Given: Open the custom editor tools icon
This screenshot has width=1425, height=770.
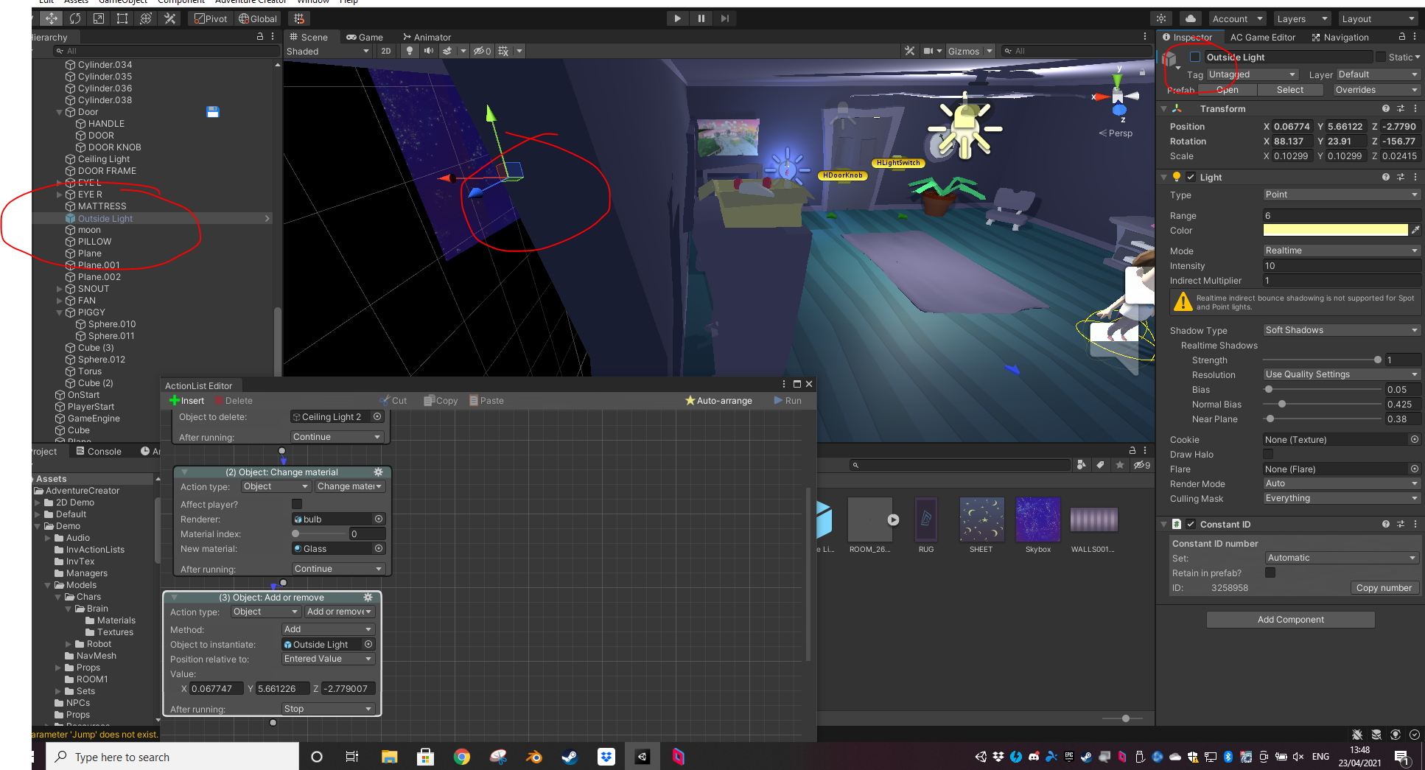Looking at the screenshot, I should click(169, 18).
